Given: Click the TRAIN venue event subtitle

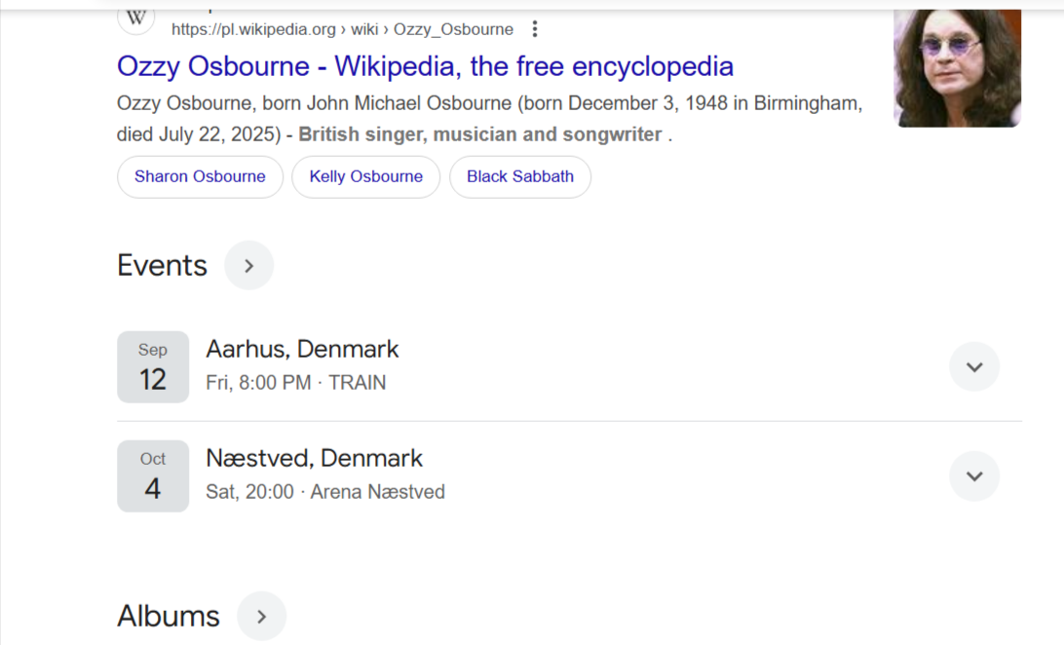Looking at the screenshot, I should pos(296,383).
